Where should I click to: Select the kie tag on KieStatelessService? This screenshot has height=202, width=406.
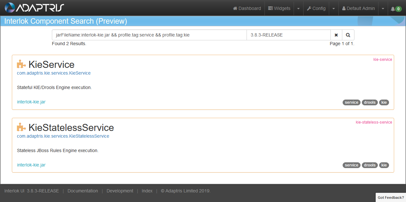(x=384, y=165)
